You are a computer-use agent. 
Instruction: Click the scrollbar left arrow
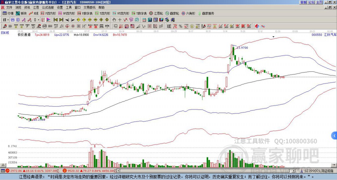(x=118, y=171)
